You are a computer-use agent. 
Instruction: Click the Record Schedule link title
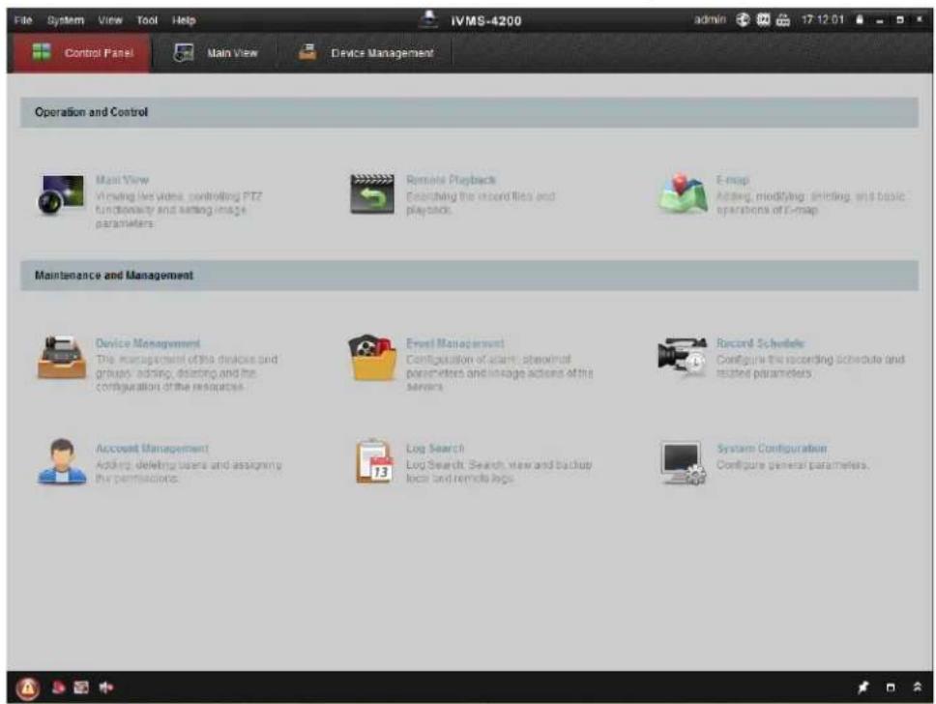click(760, 343)
